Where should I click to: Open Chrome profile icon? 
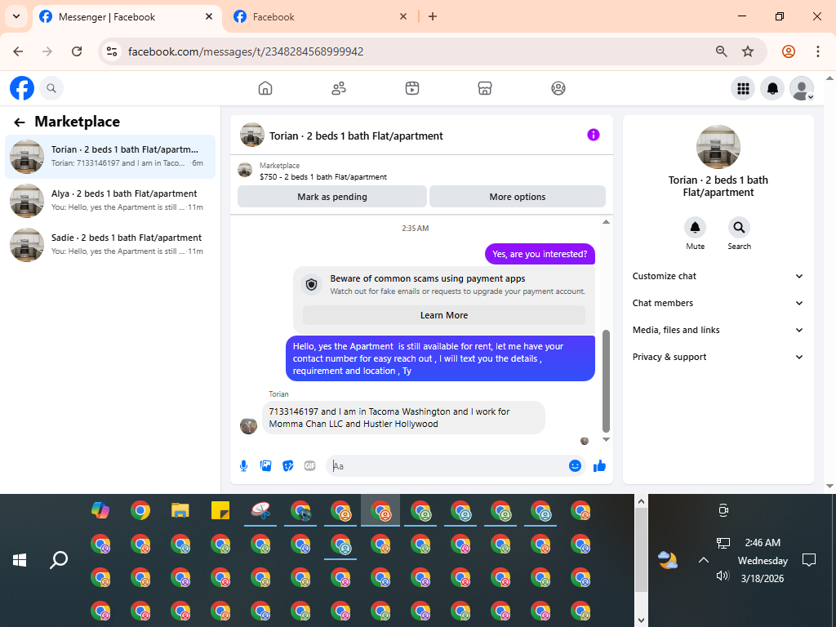click(x=789, y=51)
